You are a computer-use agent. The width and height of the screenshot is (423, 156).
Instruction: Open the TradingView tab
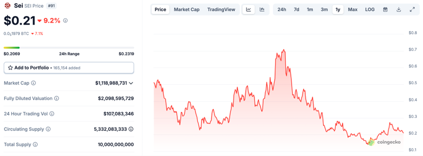(x=221, y=10)
